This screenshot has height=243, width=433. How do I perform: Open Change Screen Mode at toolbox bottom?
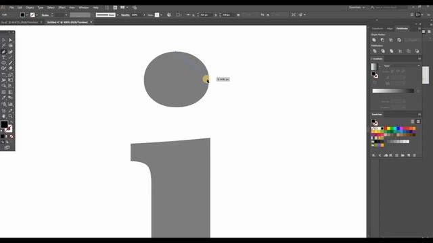coord(7,148)
